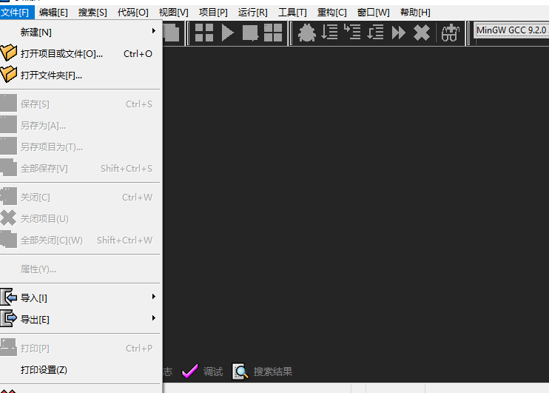Click the Compile icon in the toolbar
Image resolution: width=549 pixels, height=393 pixels.
(204, 33)
